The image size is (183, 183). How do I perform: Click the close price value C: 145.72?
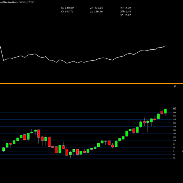[67, 12]
